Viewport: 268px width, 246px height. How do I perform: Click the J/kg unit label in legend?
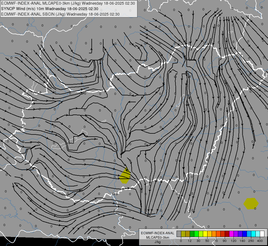(x=157, y=242)
